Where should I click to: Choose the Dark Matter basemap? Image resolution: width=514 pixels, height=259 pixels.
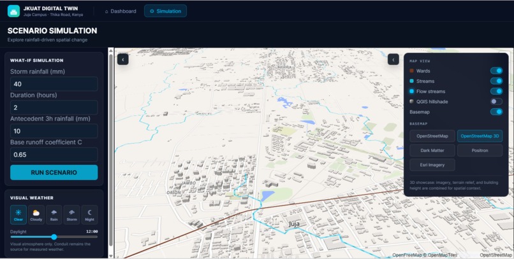(432, 150)
